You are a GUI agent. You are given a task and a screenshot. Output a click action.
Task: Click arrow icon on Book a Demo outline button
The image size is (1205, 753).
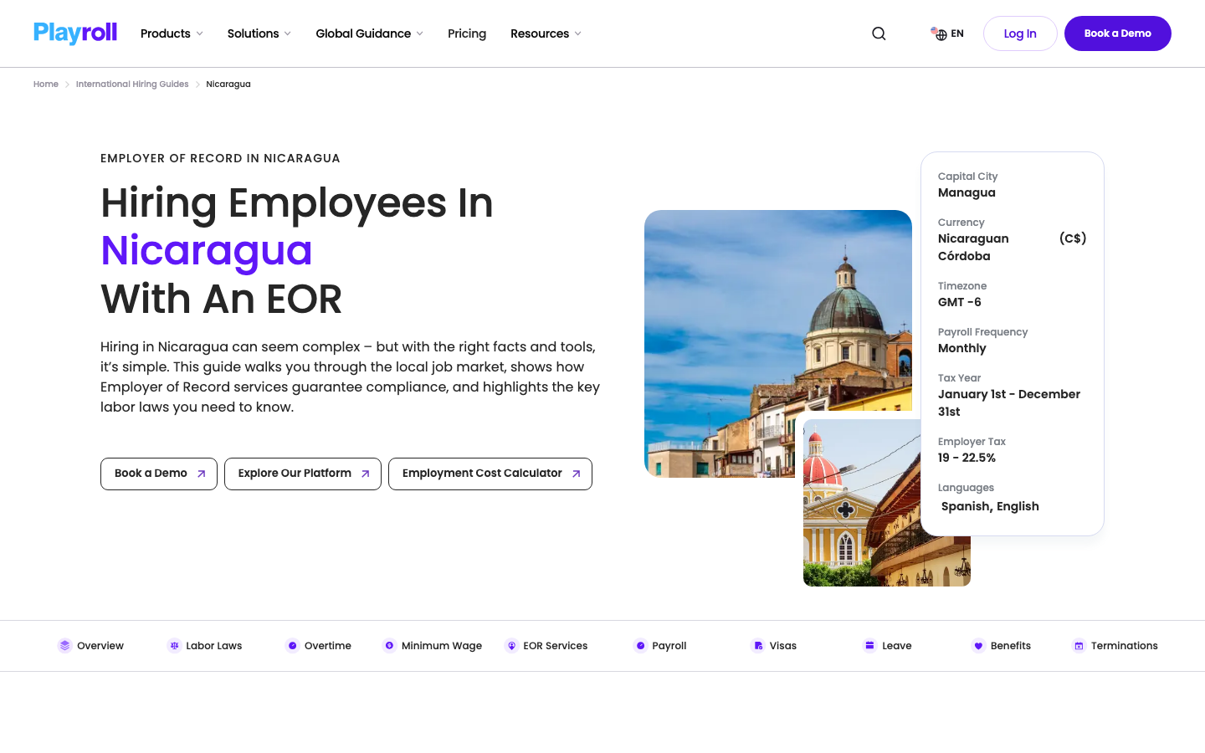pyautogui.click(x=201, y=474)
